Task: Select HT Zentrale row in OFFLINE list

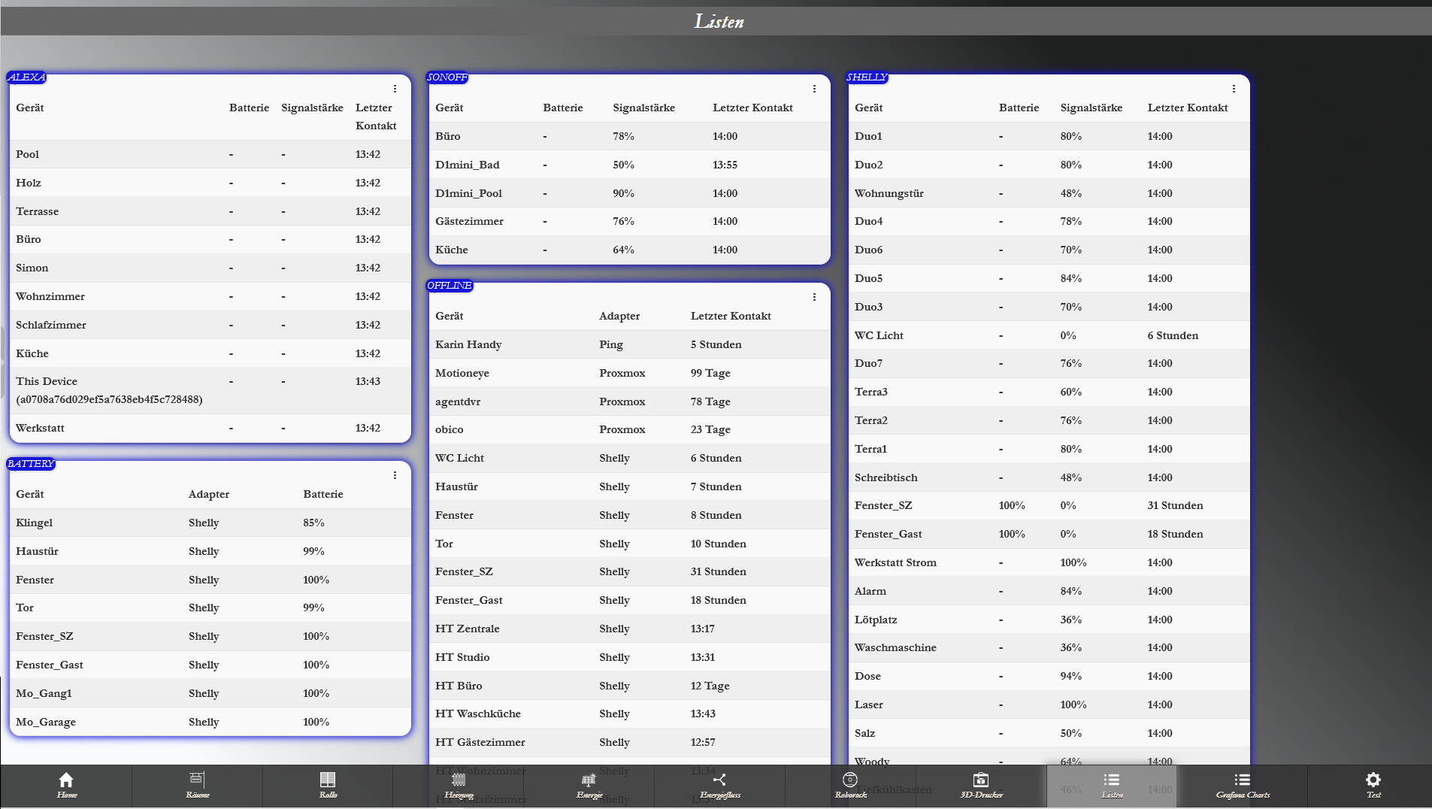Action: 629,629
